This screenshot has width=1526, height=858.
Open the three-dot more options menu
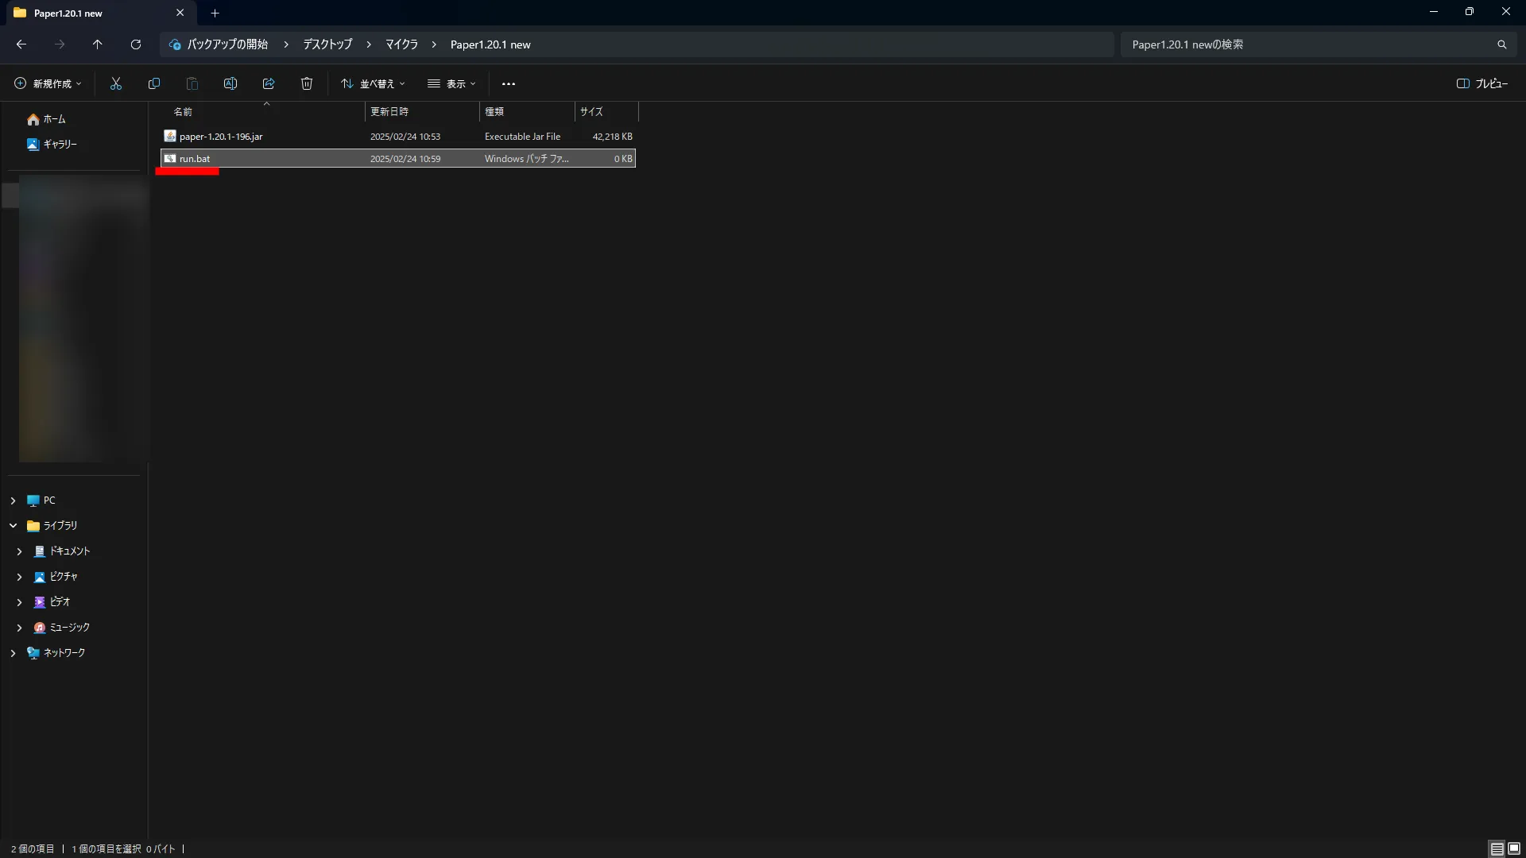(509, 83)
